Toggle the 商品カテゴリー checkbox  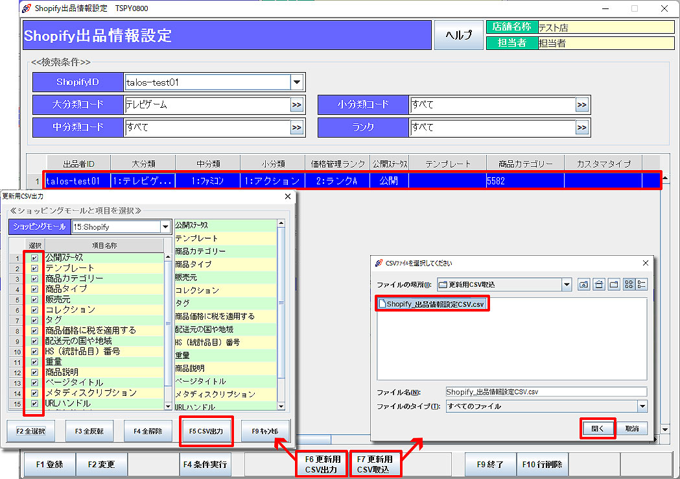(x=34, y=278)
